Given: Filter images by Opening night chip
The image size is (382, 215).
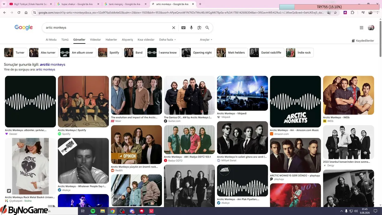Looking at the screenshot, I should point(198,53).
